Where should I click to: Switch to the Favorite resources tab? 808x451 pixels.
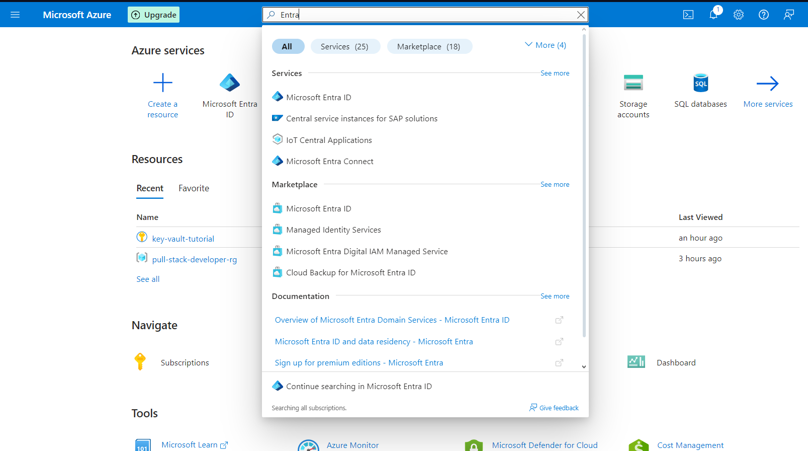[x=194, y=188]
